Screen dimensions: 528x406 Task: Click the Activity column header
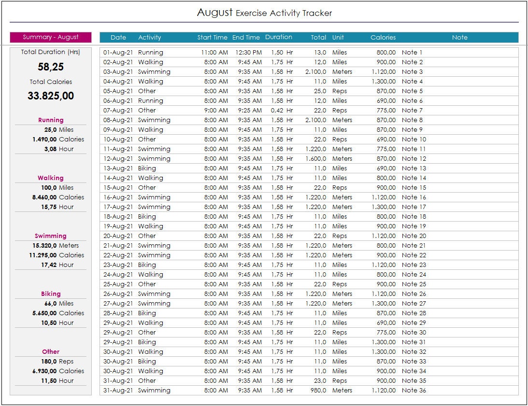coord(150,37)
